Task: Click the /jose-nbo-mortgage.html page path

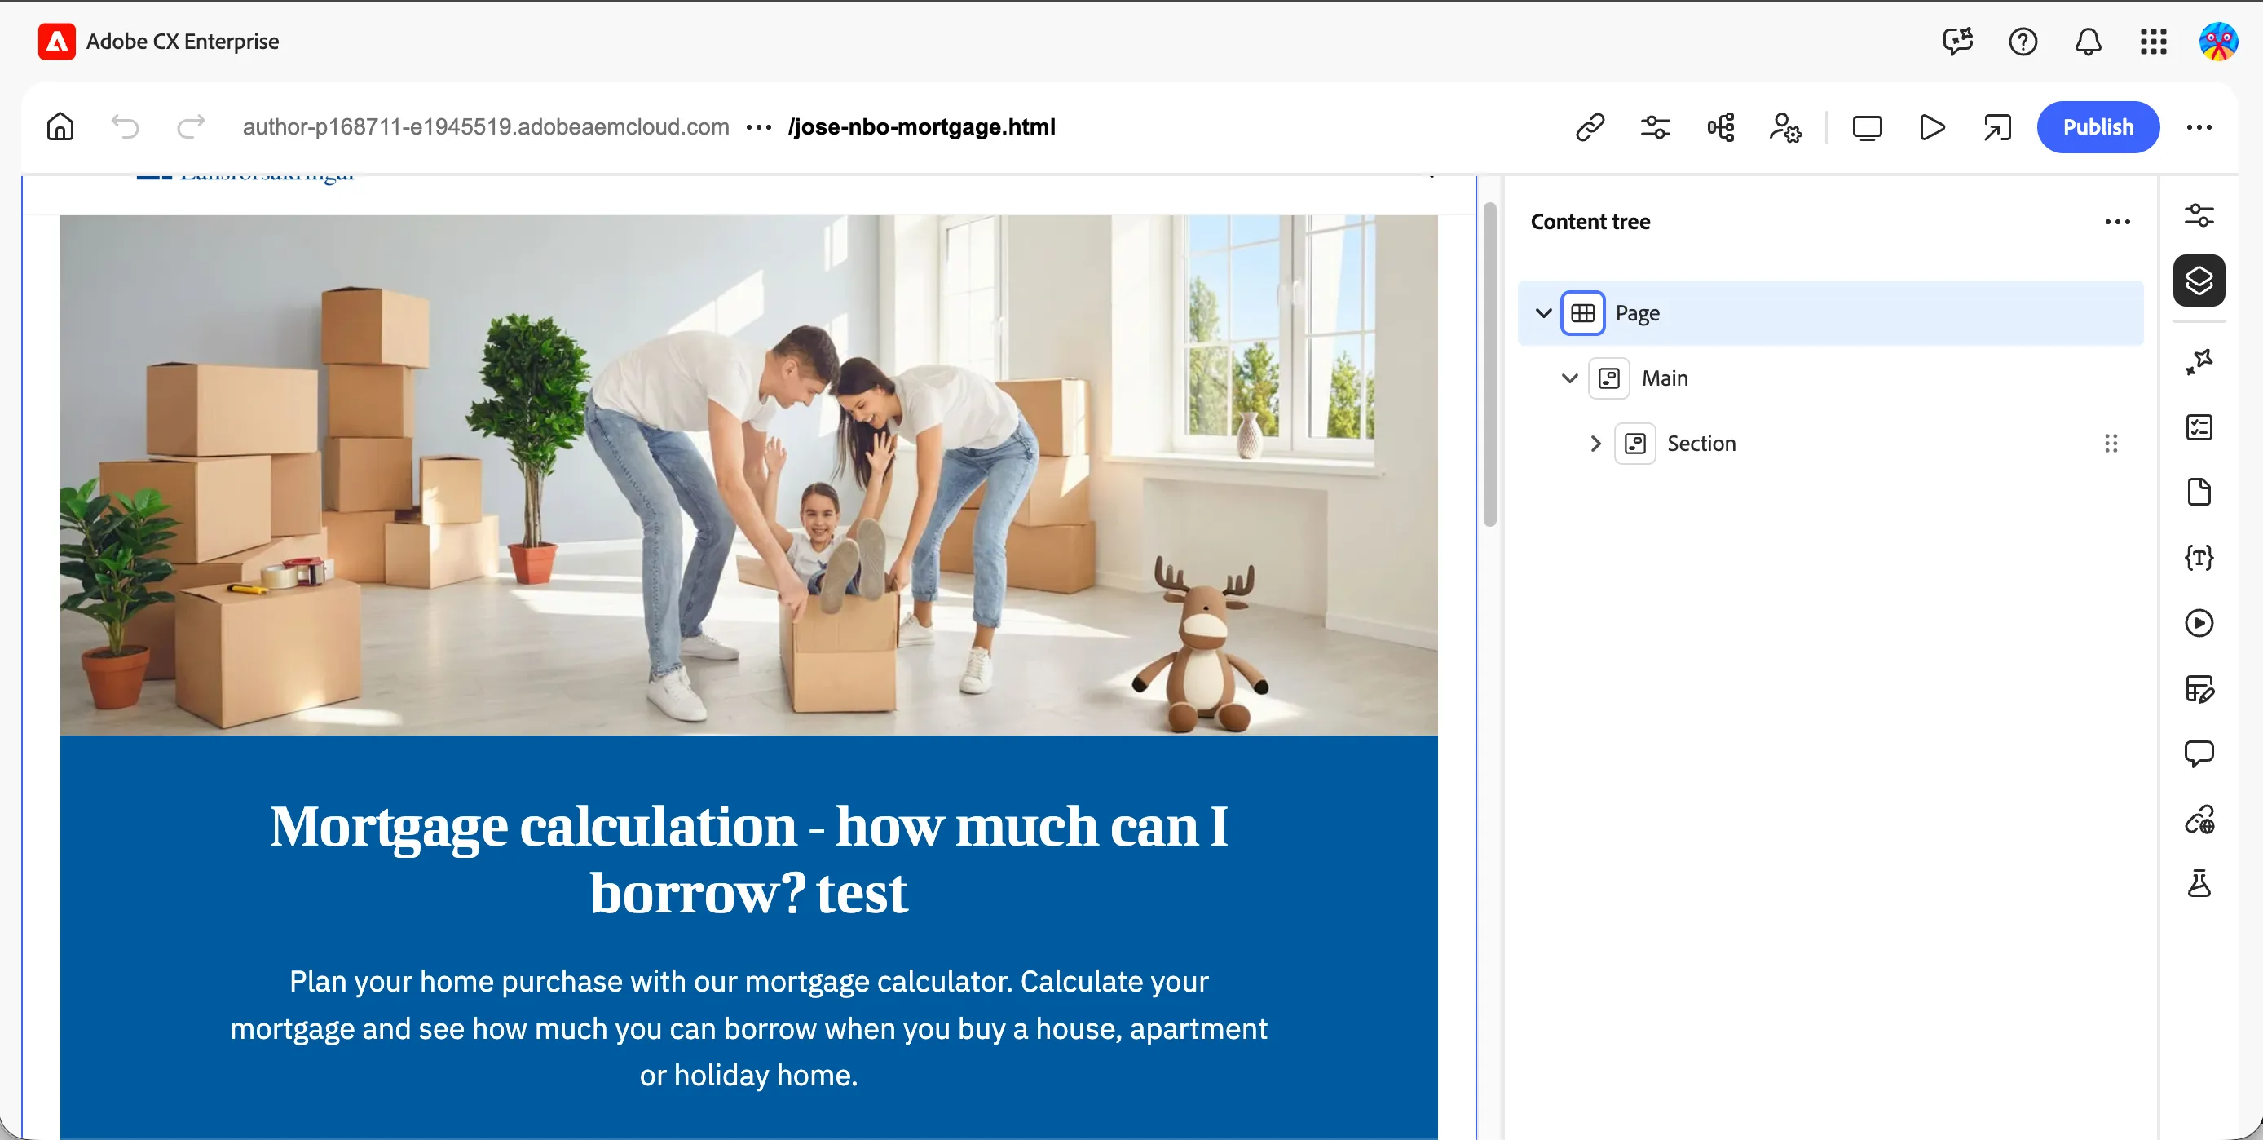Action: click(x=921, y=126)
